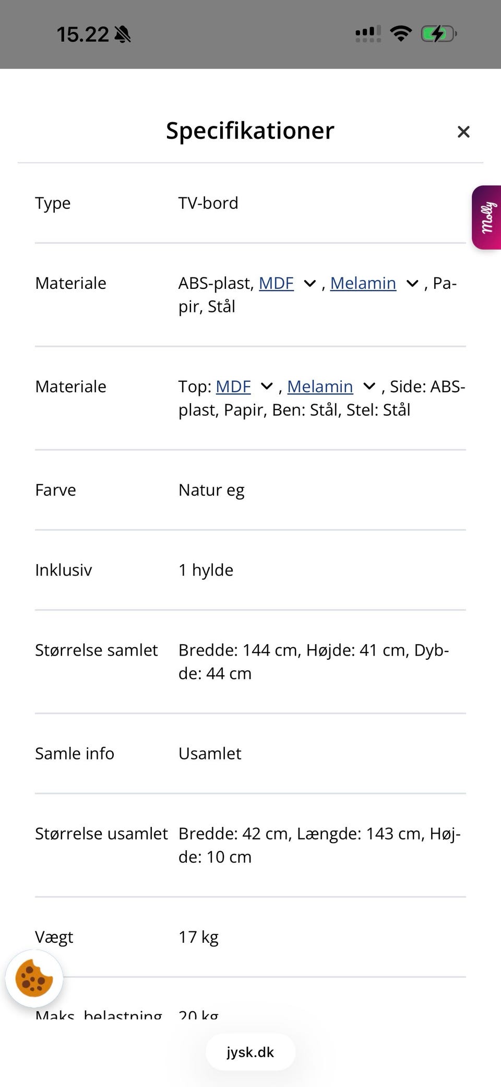Open the MDF link in the first Materiale row
The width and height of the screenshot is (501, 1087).
coord(276,284)
